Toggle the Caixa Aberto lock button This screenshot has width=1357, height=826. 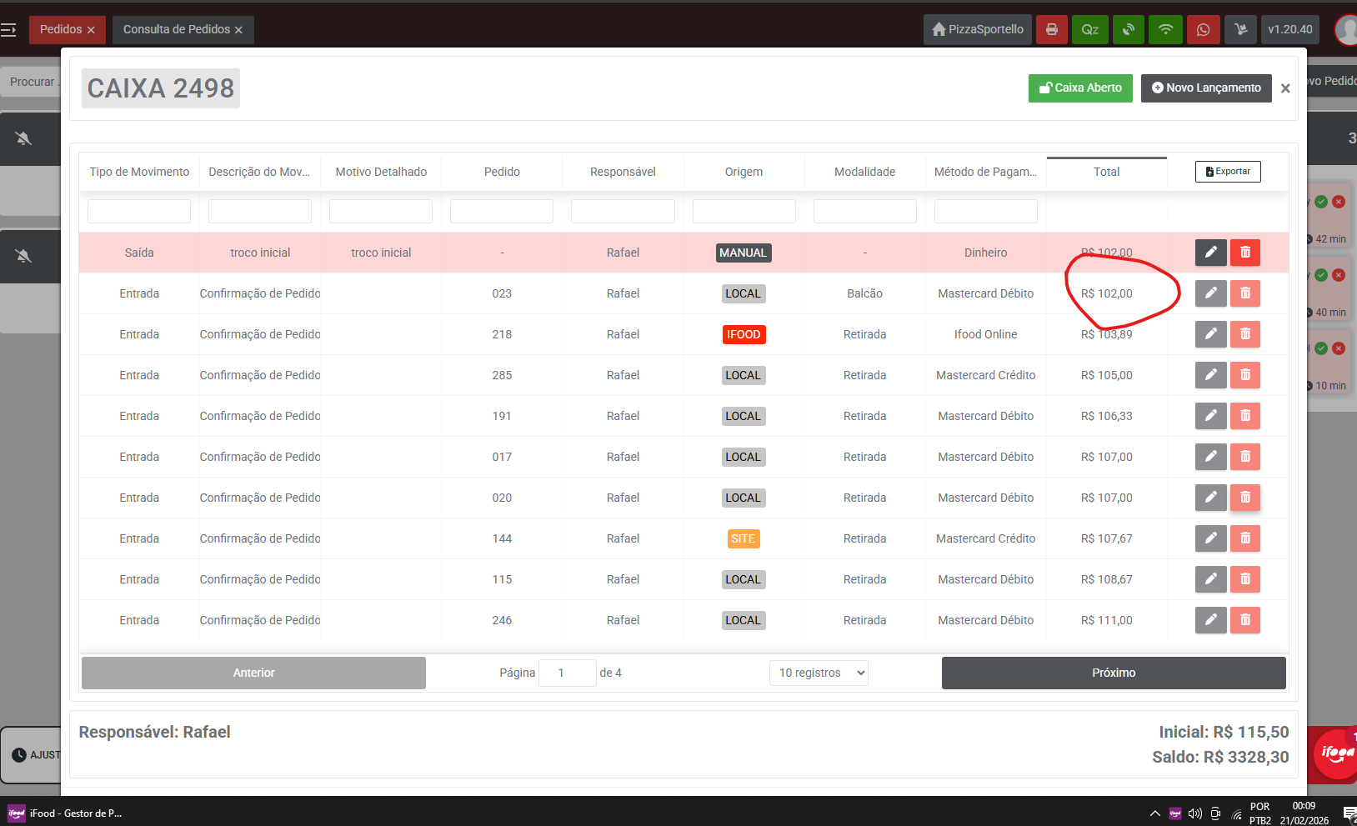(x=1079, y=88)
